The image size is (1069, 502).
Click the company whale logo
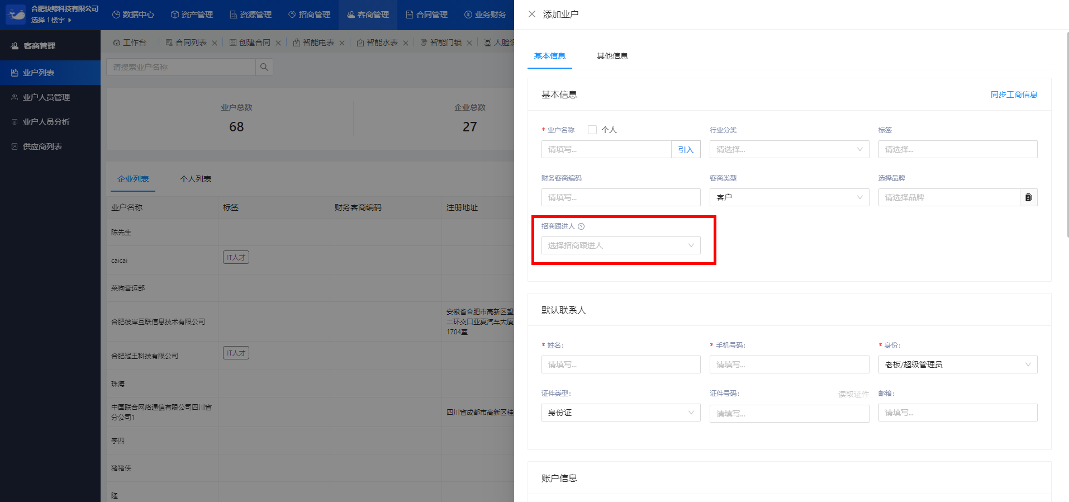point(16,15)
